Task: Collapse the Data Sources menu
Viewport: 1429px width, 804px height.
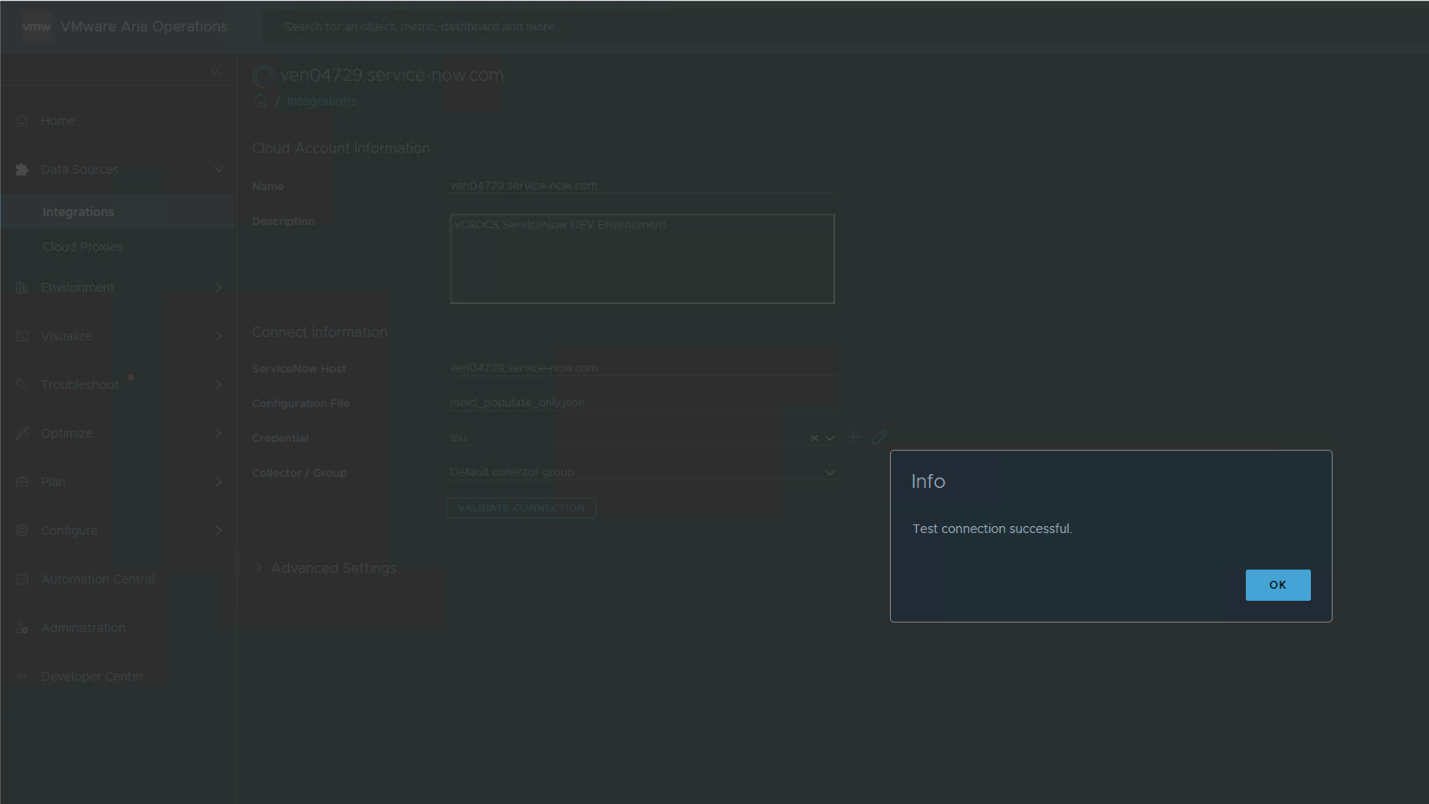Action: pos(218,170)
